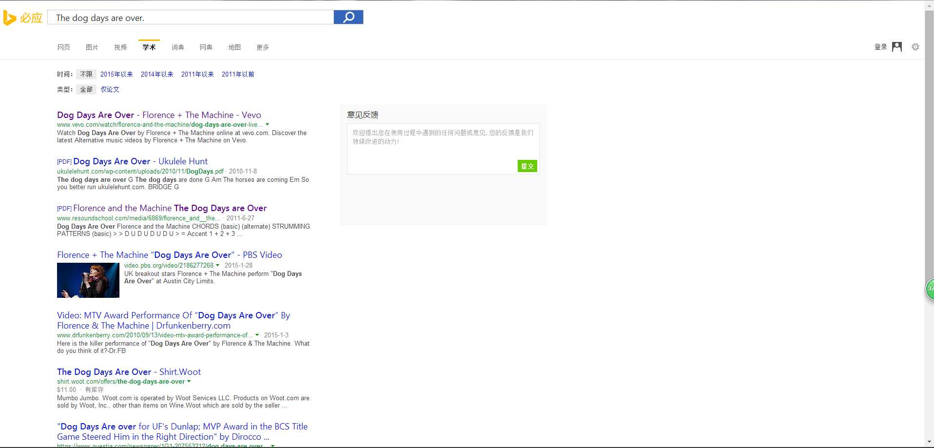Screen dimensions: 934x448
Task: Focus the search box containing 'The dog days are over.'
Action: coord(191,18)
